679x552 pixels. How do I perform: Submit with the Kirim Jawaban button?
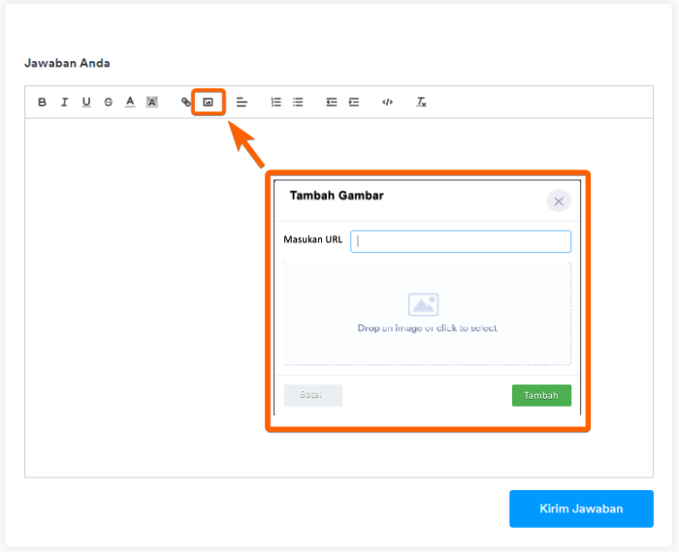click(x=581, y=508)
